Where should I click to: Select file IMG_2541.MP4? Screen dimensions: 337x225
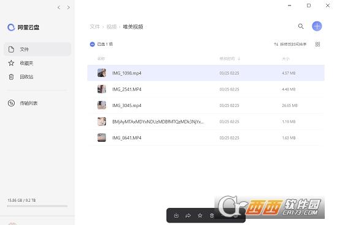click(x=206, y=89)
